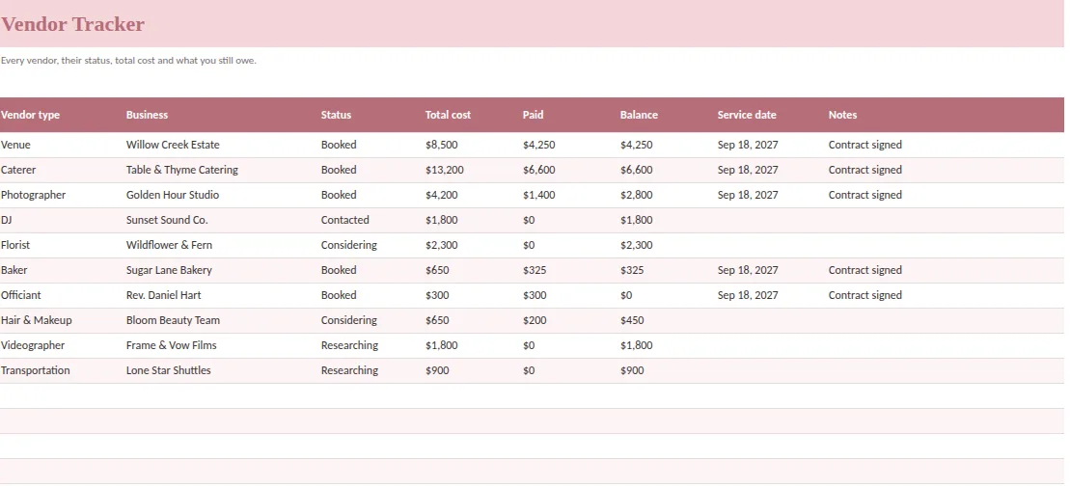Click the Vendor type column header
The width and height of the screenshot is (1070, 487).
coord(30,115)
